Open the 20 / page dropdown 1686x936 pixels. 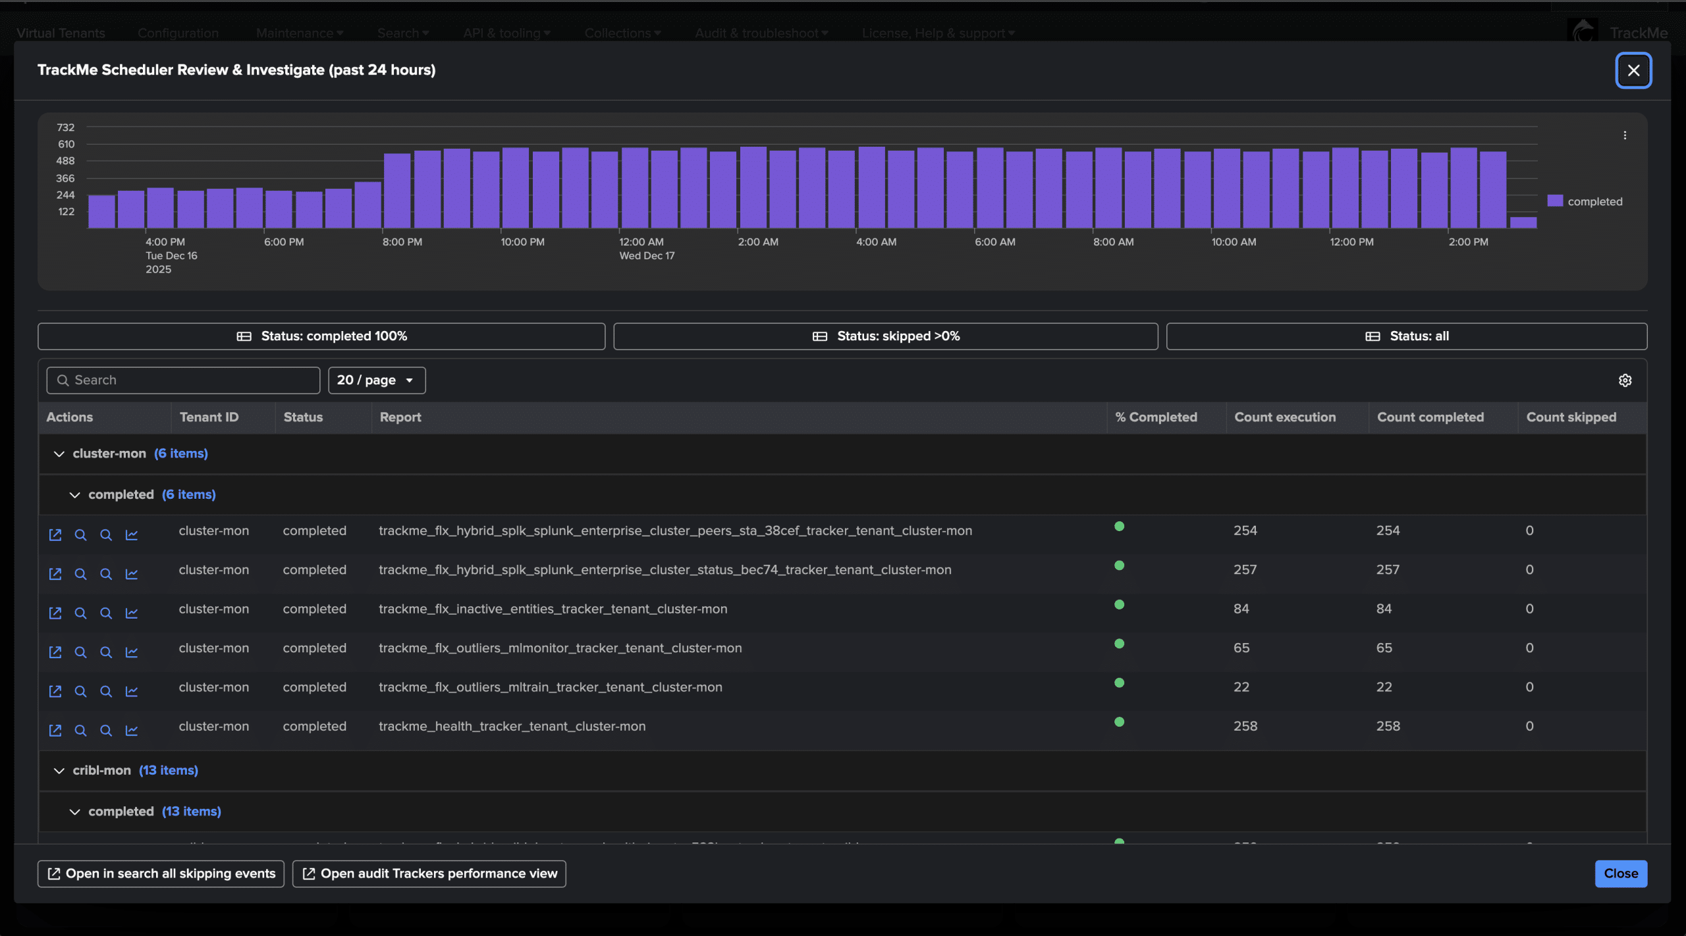(x=377, y=380)
